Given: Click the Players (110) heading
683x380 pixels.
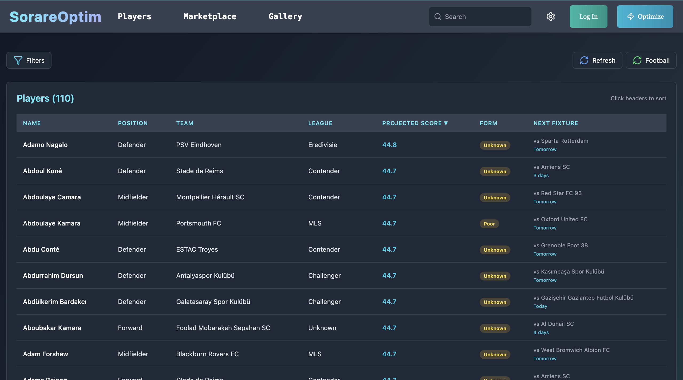Looking at the screenshot, I should (45, 98).
